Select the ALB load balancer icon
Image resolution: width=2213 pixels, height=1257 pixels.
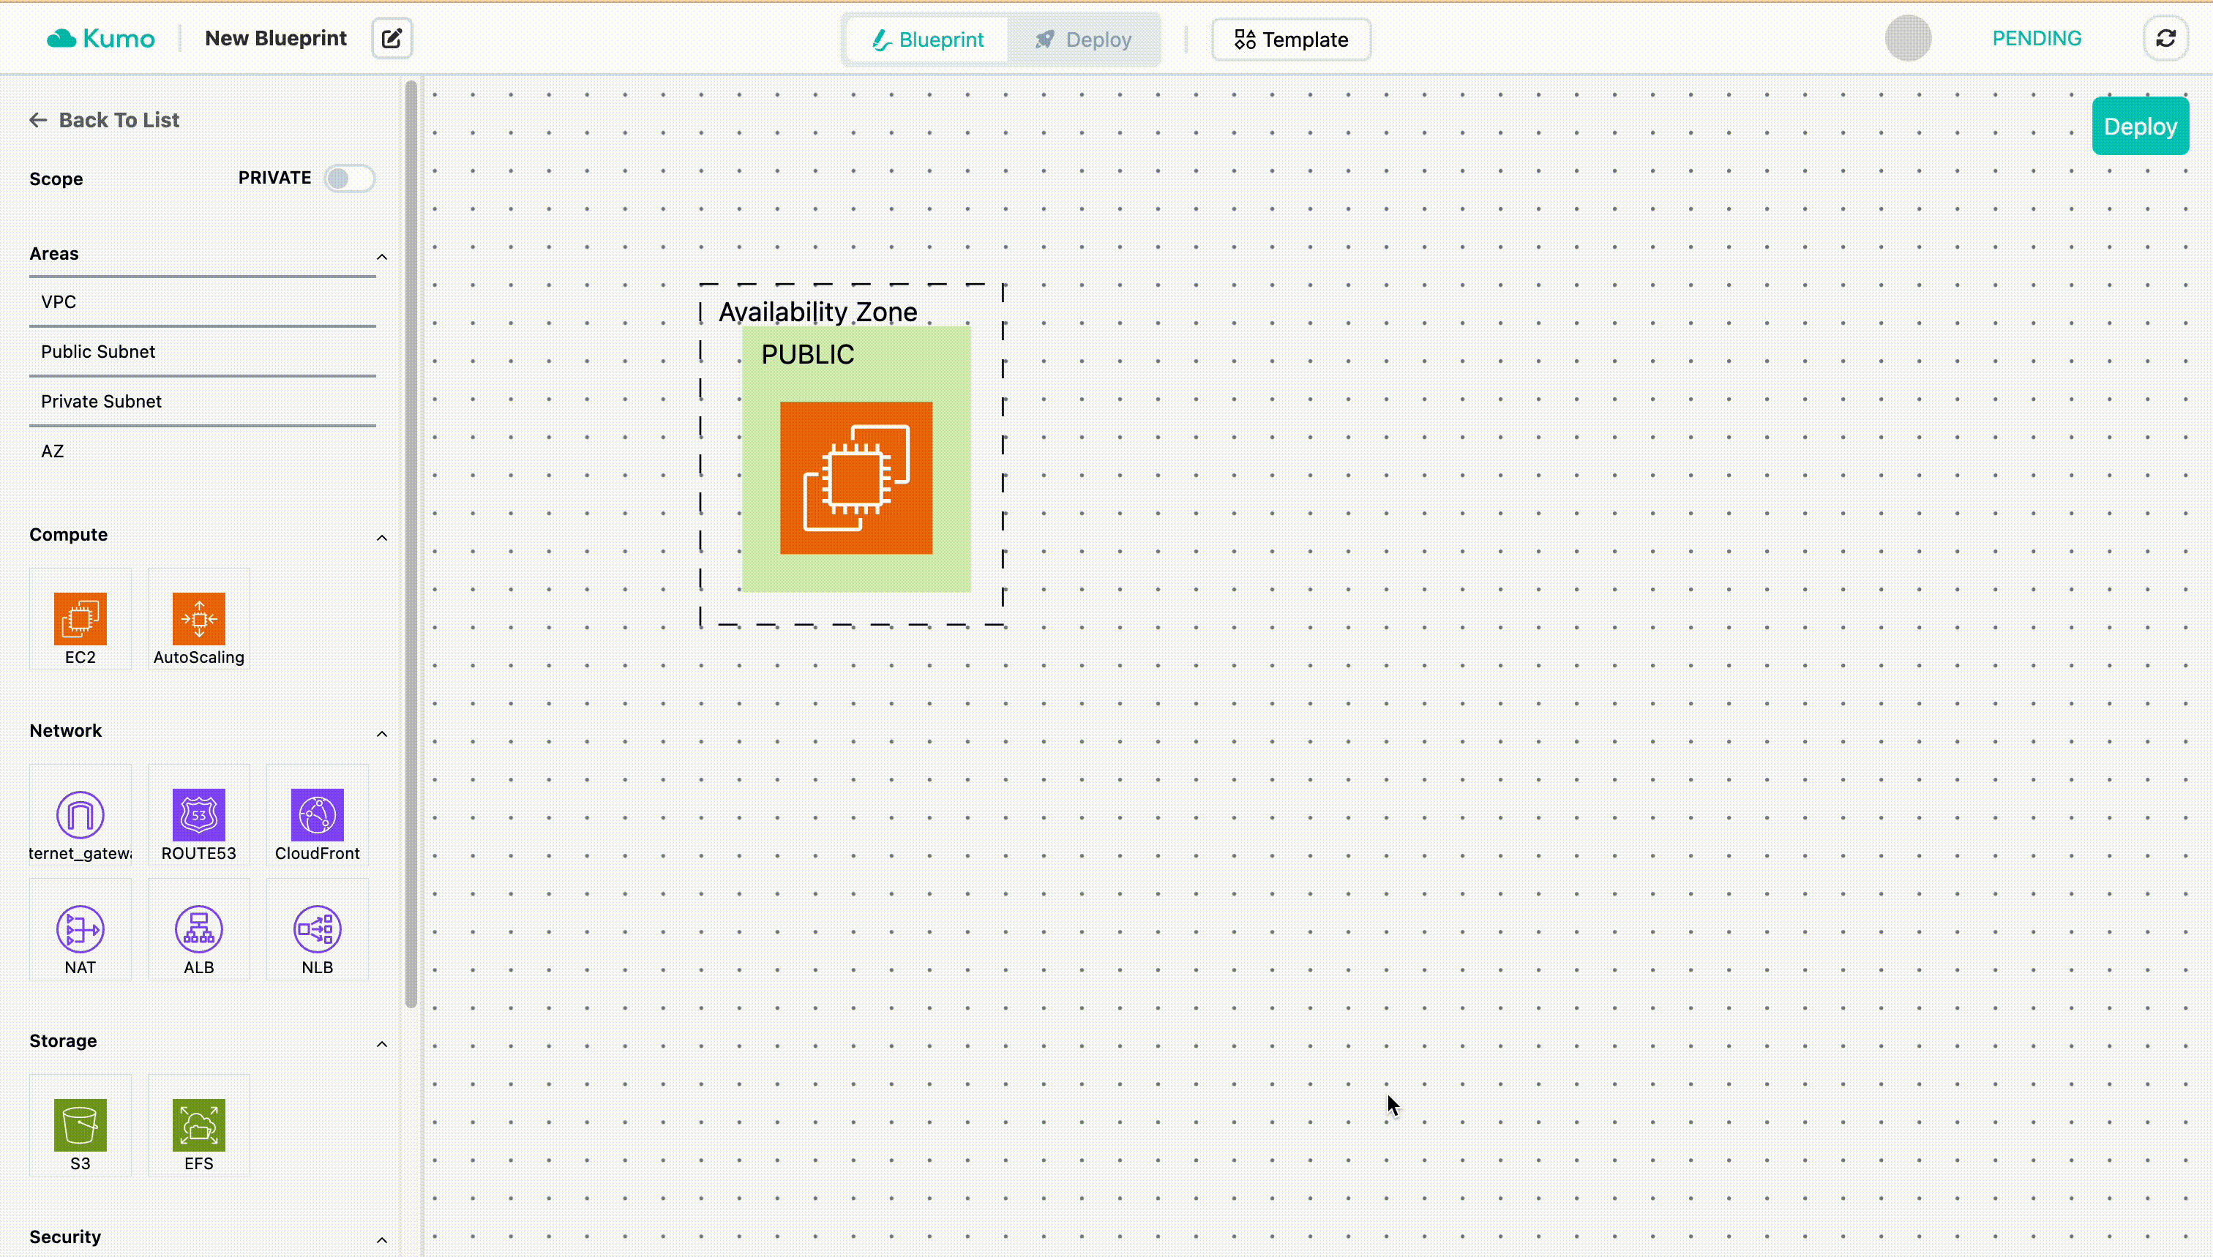click(x=198, y=929)
